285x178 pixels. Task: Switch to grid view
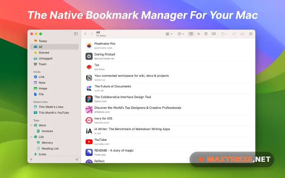coord(206,34)
